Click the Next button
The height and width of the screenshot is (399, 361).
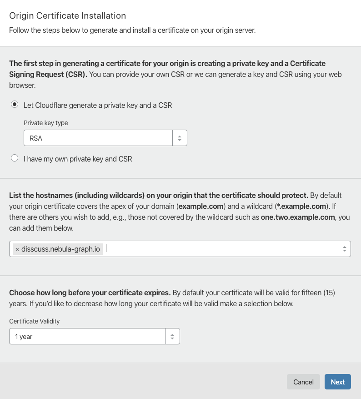pos(337,382)
